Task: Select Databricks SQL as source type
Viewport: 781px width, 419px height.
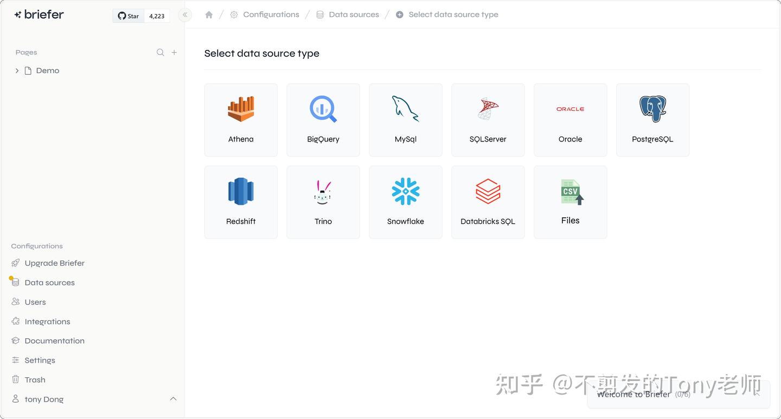Action: [488, 202]
